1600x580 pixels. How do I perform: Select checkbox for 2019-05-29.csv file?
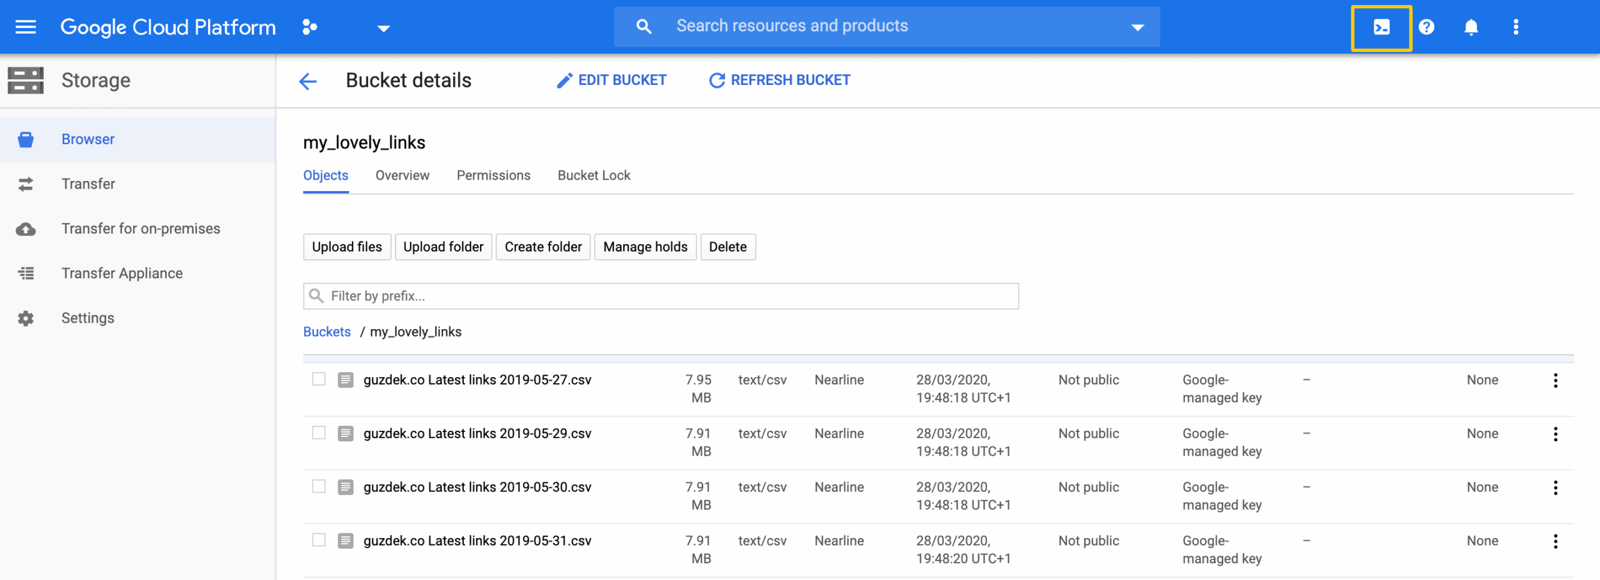pos(319,433)
